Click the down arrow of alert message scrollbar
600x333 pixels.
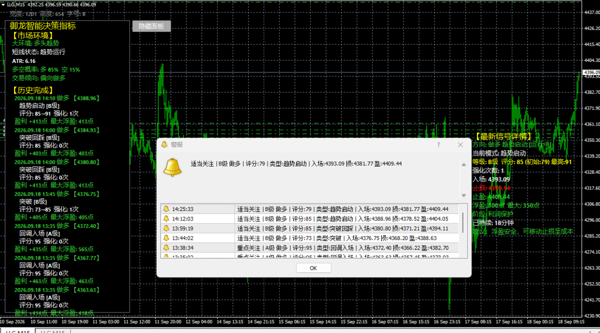[x=463, y=195]
